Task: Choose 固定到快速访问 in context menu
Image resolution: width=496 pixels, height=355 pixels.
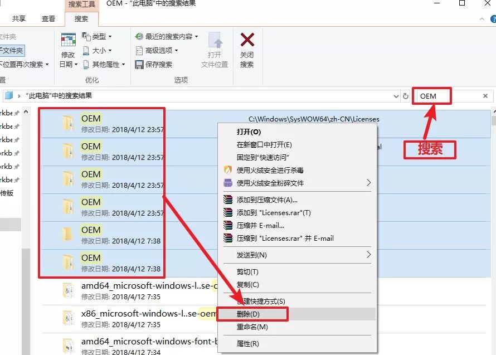Action: point(298,157)
